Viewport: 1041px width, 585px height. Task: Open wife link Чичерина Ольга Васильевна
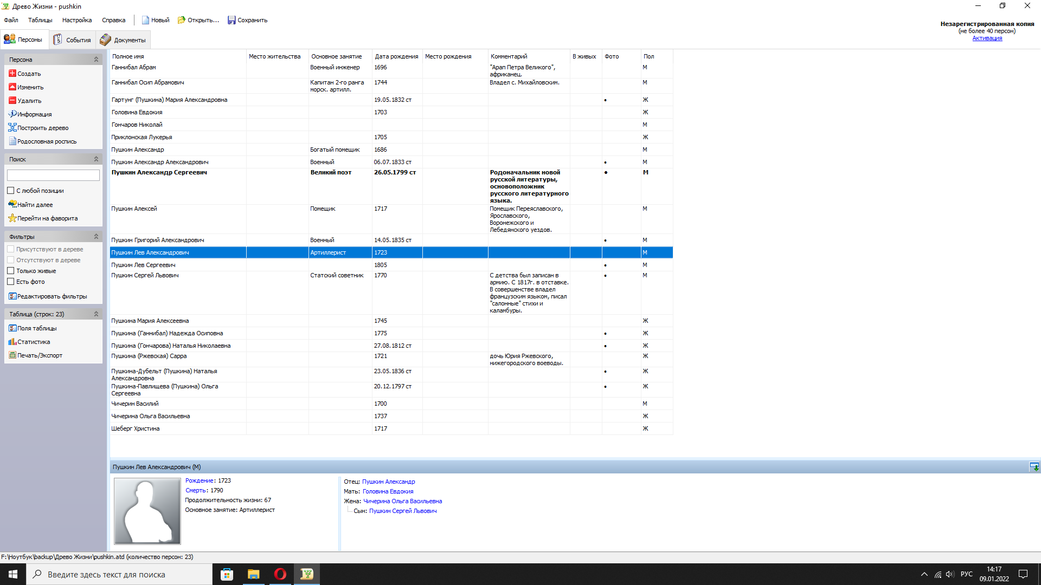402,501
